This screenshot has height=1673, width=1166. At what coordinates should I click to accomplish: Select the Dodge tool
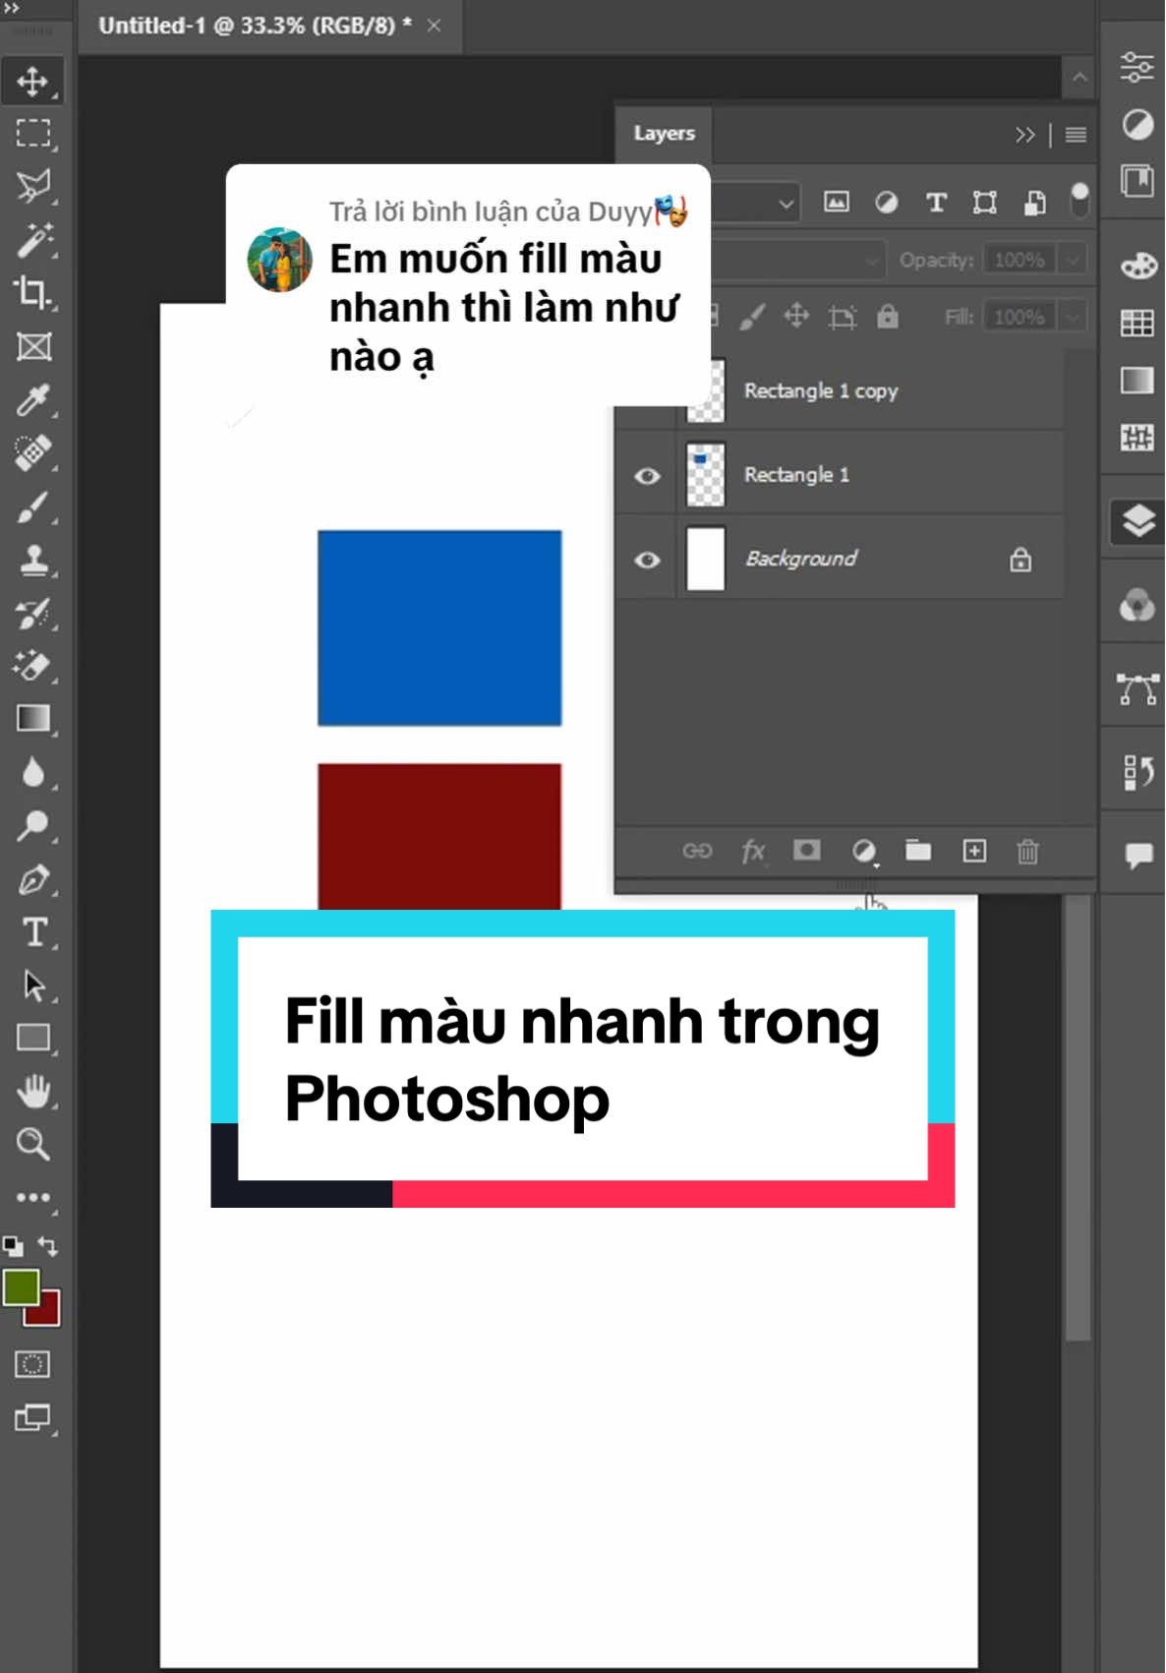click(x=33, y=825)
